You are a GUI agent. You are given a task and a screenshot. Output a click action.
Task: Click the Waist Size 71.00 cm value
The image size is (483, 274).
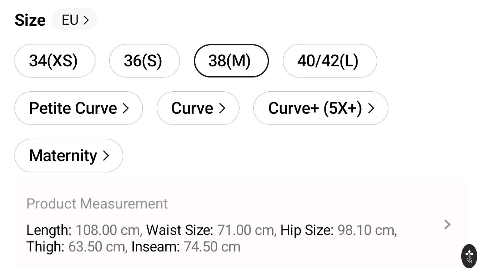tap(211, 230)
